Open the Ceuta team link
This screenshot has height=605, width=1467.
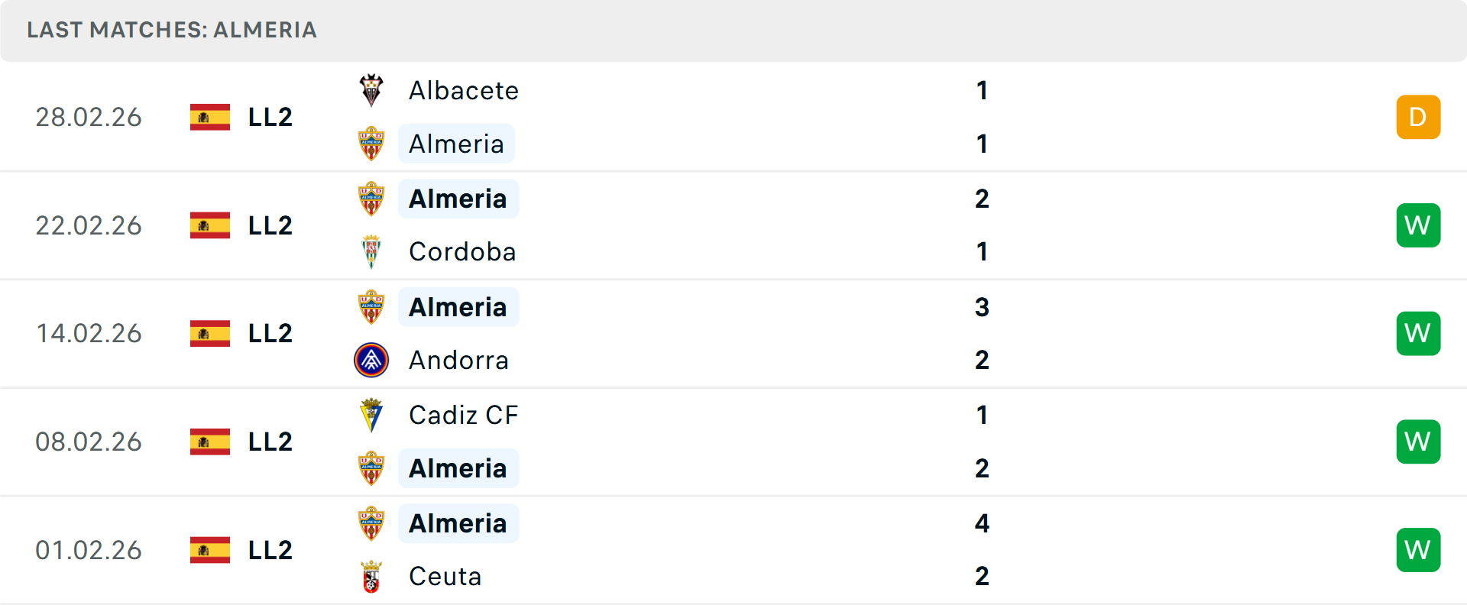pos(445,576)
